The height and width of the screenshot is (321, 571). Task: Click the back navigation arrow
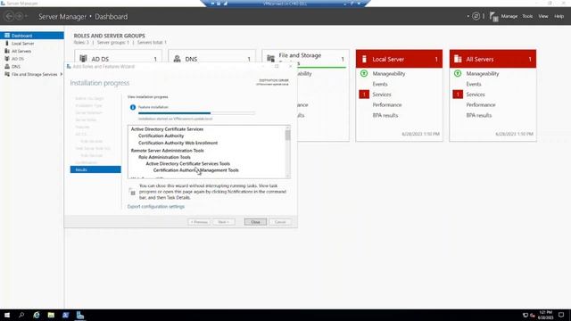[x=9, y=16]
